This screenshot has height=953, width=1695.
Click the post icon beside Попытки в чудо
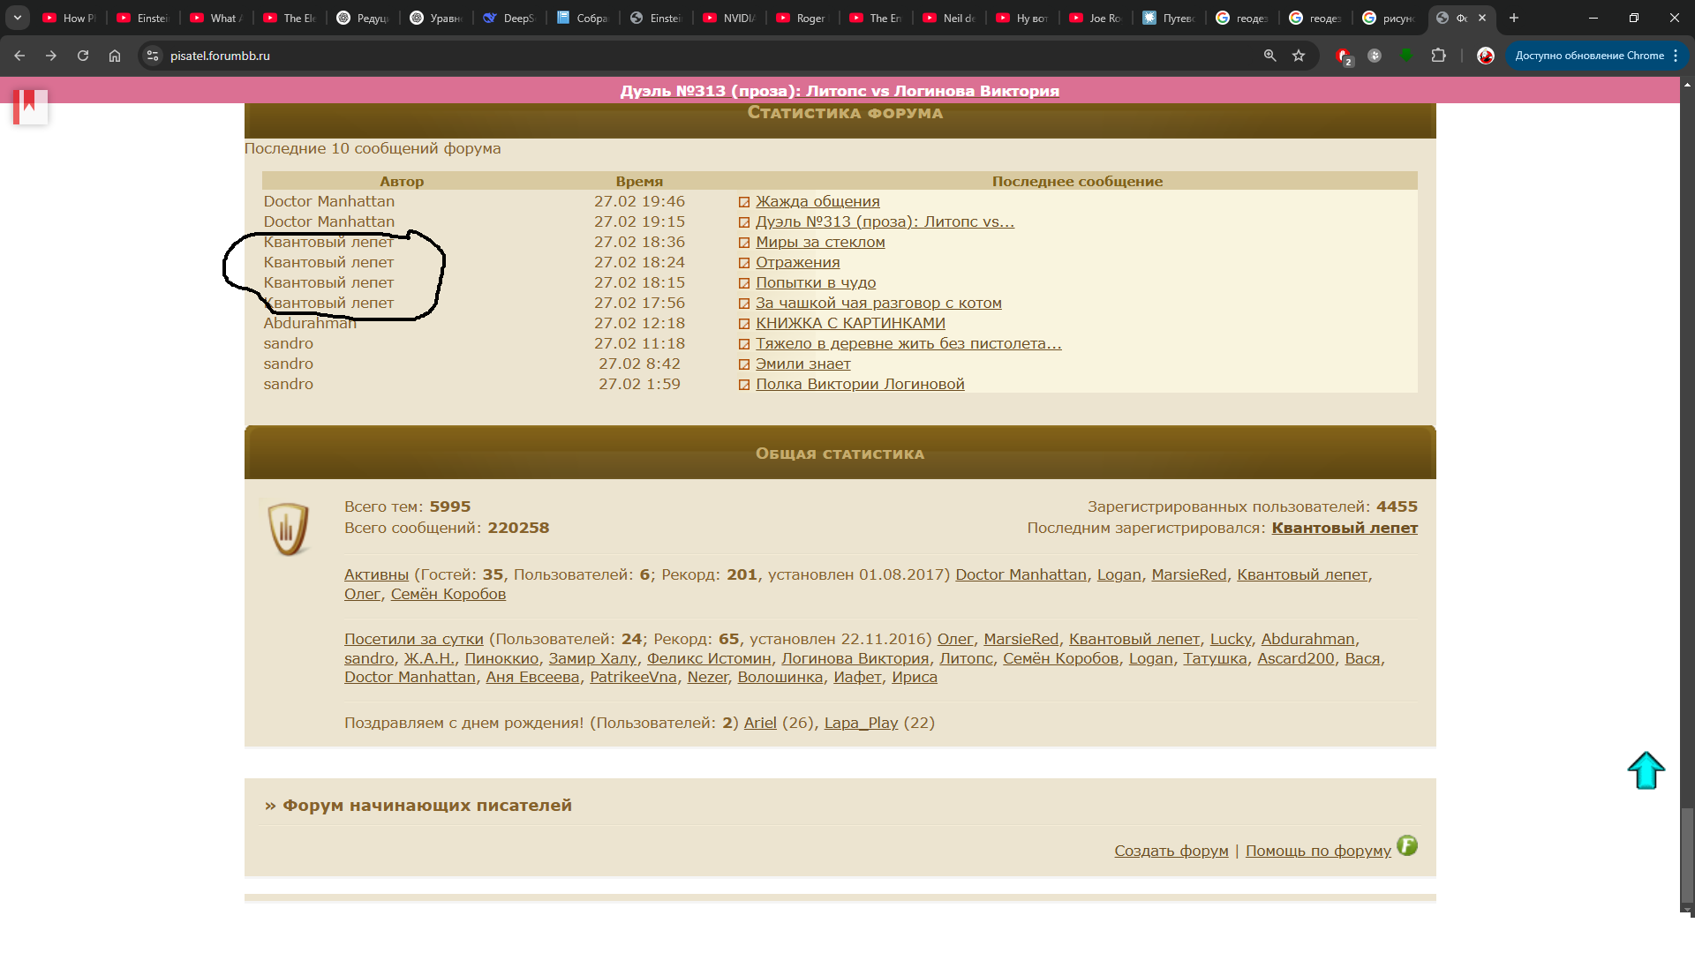click(744, 283)
